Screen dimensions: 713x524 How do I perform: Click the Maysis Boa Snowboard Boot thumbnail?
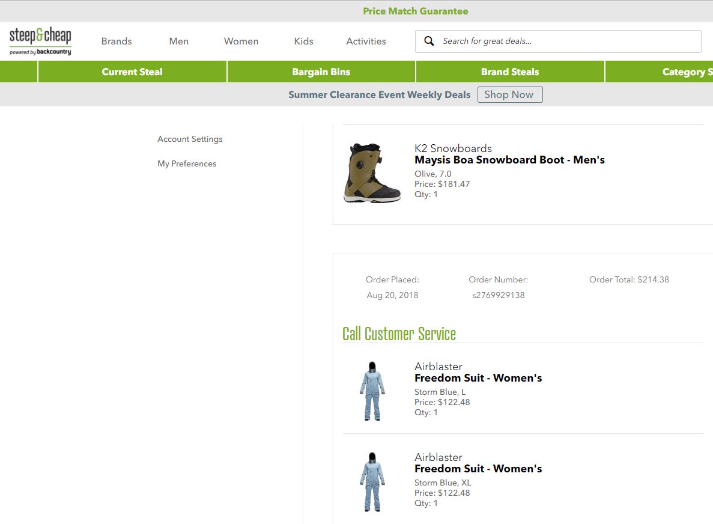pyautogui.click(x=372, y=173)
